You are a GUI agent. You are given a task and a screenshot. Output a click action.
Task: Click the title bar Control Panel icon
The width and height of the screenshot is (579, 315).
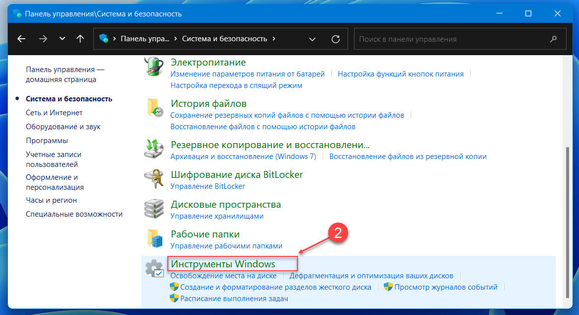[17, 14]
